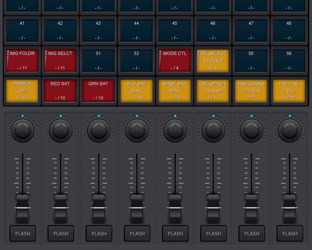This screenshot has width=312, height=250.
Task: Click the fader handle under RED SAT
Action: coord(60,208)
